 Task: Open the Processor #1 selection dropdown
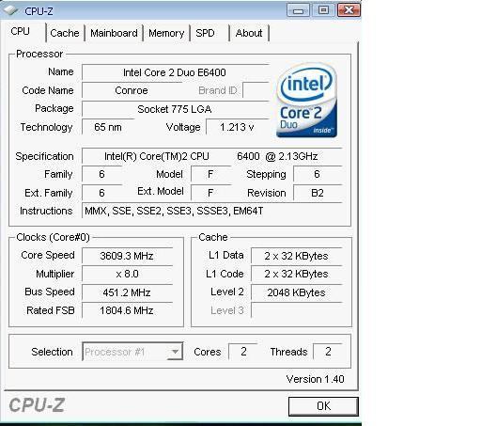coord(132,352)
